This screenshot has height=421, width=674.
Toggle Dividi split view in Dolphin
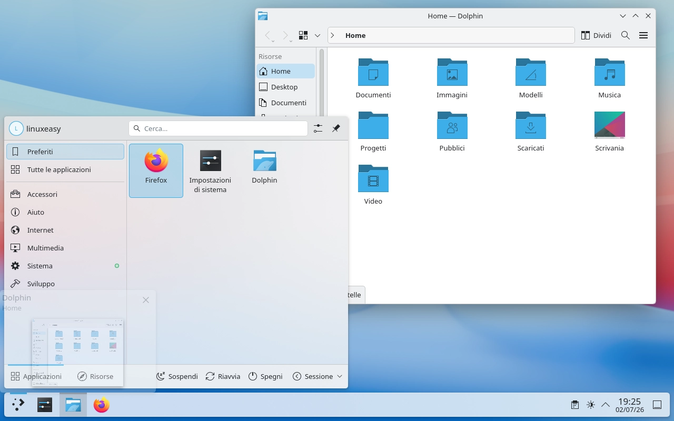pos(596,35)
